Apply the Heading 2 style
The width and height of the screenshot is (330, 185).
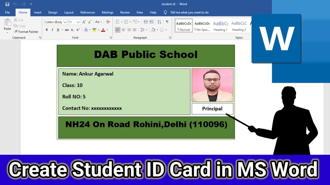click(239, 26)
